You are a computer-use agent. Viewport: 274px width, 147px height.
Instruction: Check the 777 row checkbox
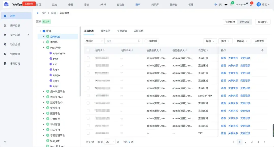pyautogui.click(x=88, y=133)
